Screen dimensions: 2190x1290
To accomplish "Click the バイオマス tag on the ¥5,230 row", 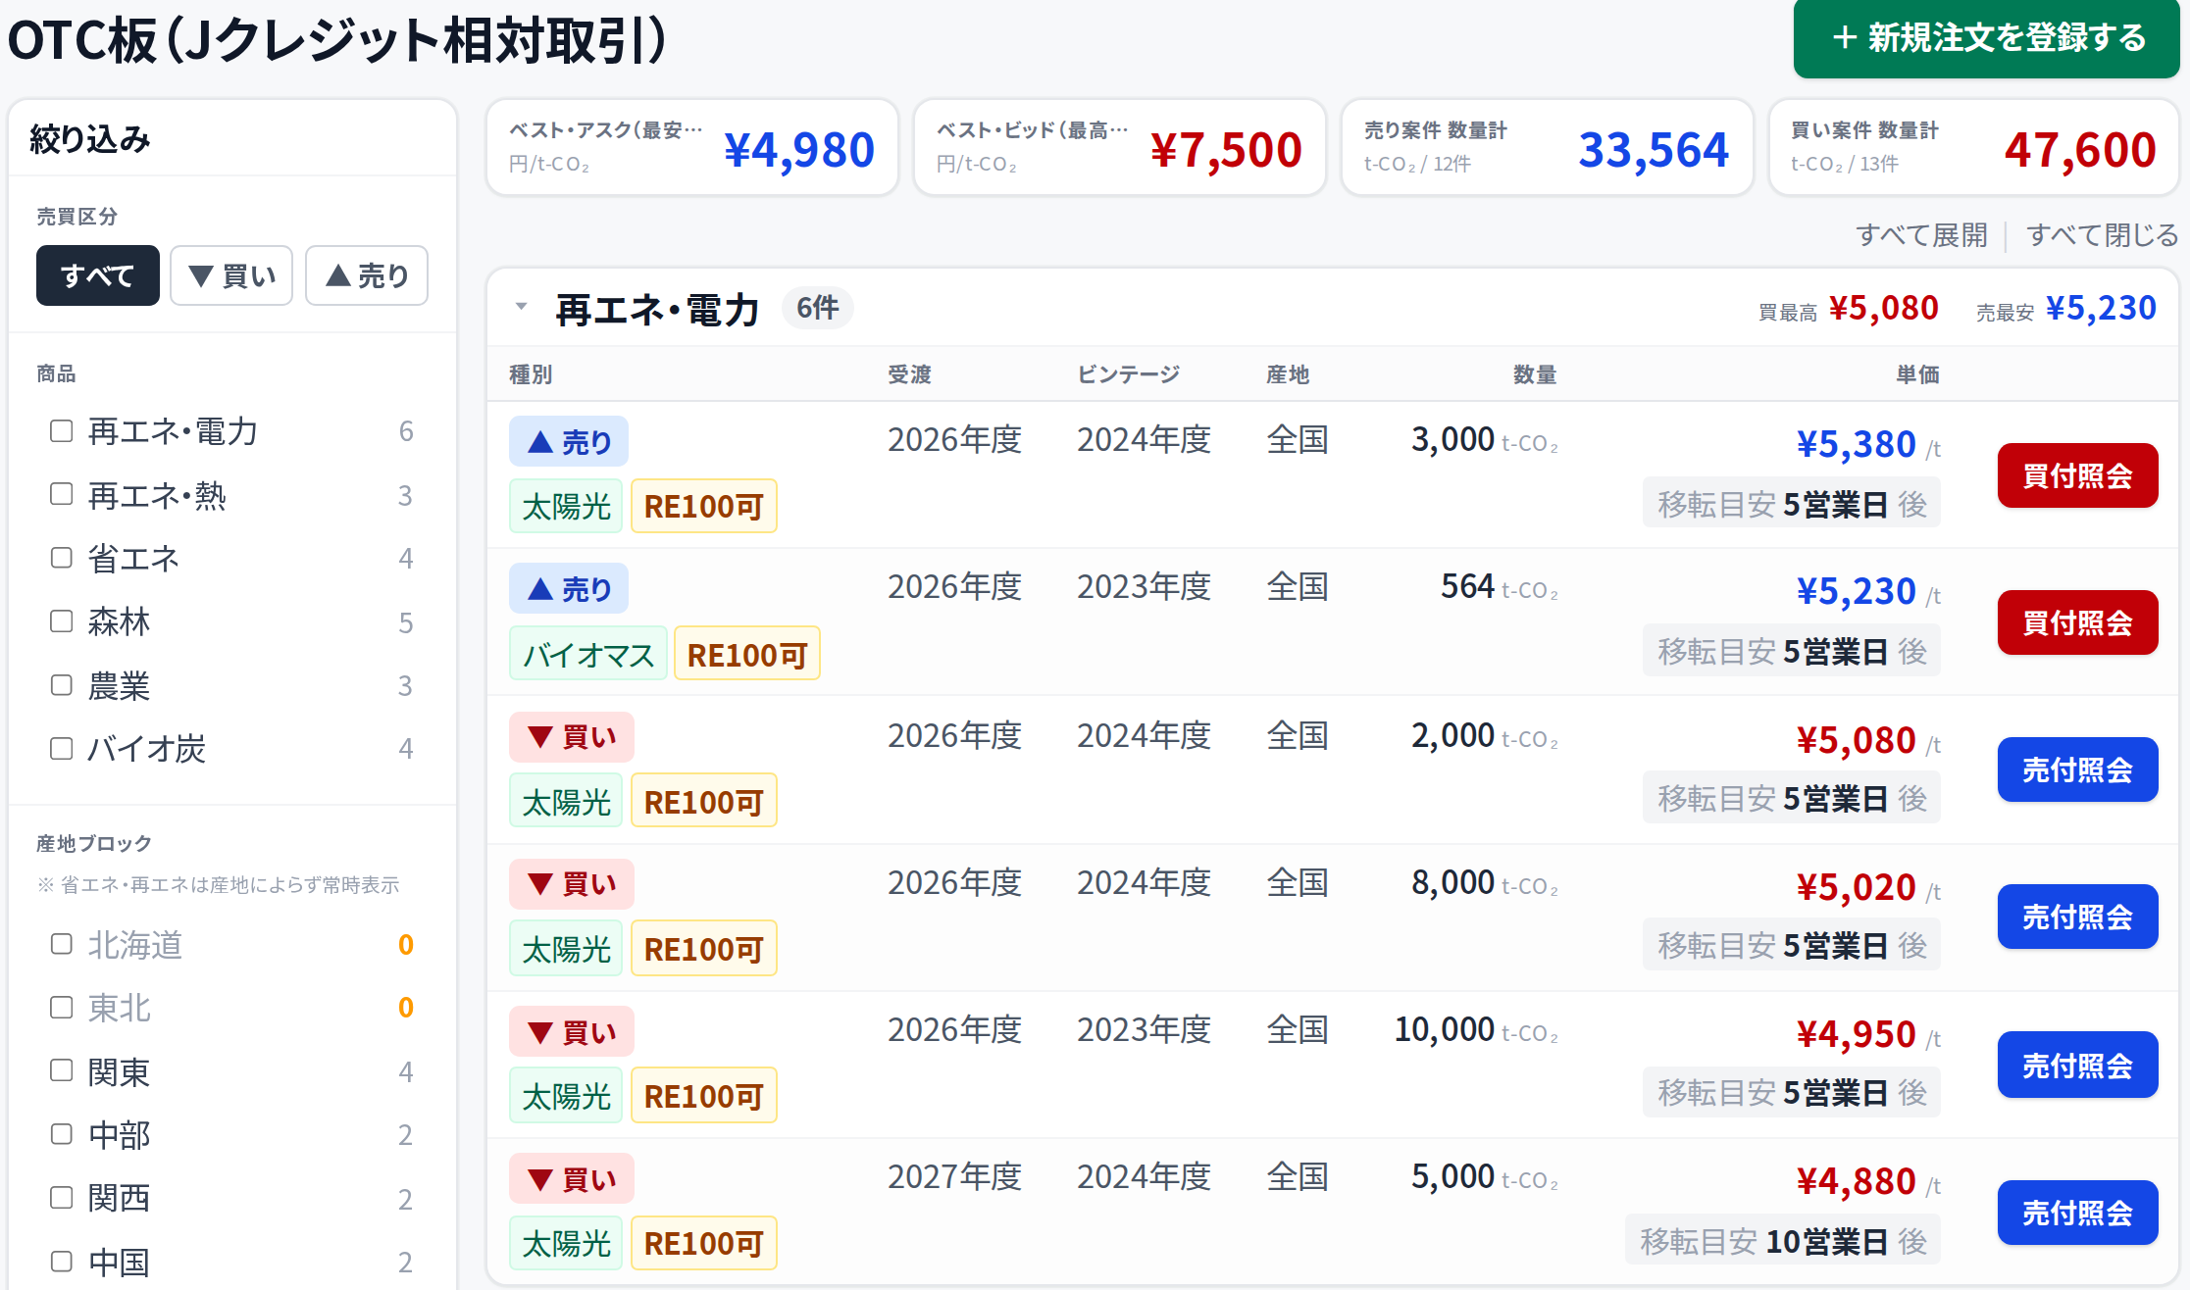I will pyautogui.click(x=588, y=654).
